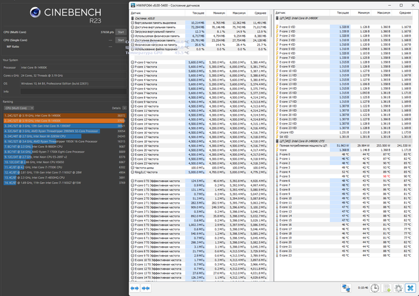This screenshot has width=419, height=296.
Task: Click lightning icon beside Uncore VID
Action: pyautogui.click(x=278, y=132)
